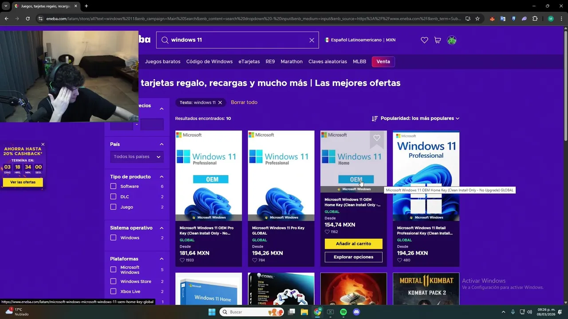The image size is (568, 319).
Task: Check the DLC product type filter
Action: pyautogui.click(x=113, y=196)
